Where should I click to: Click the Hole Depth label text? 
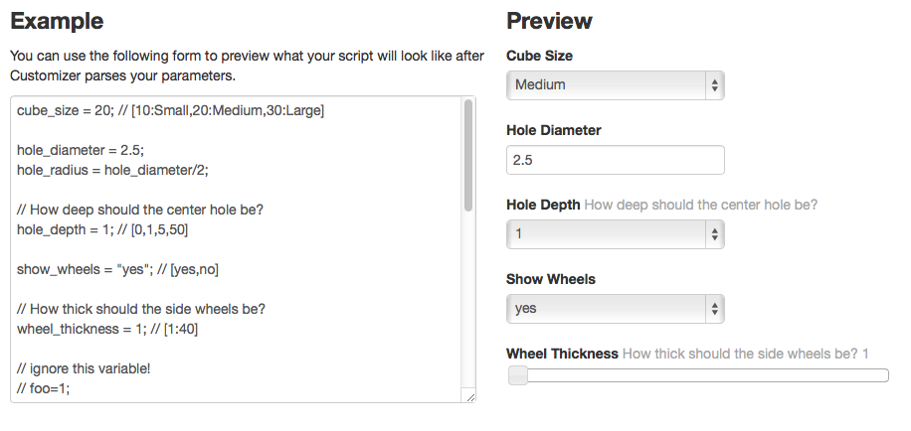point(543,205)
